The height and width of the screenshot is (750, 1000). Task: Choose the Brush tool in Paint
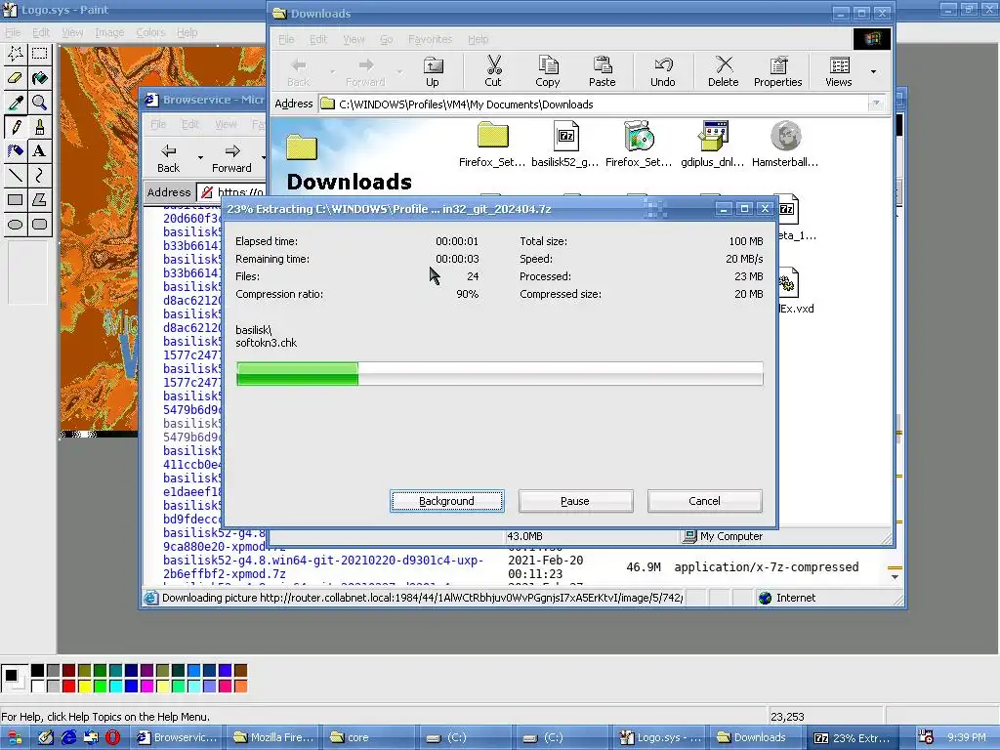coord(39,126)
